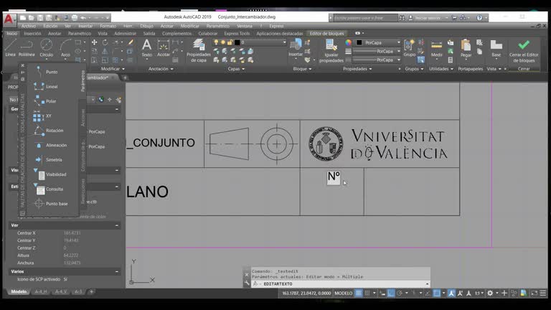Collapse the Varios properties section
The height and width of the screenshot is (310, 551).
pos(117,271)
